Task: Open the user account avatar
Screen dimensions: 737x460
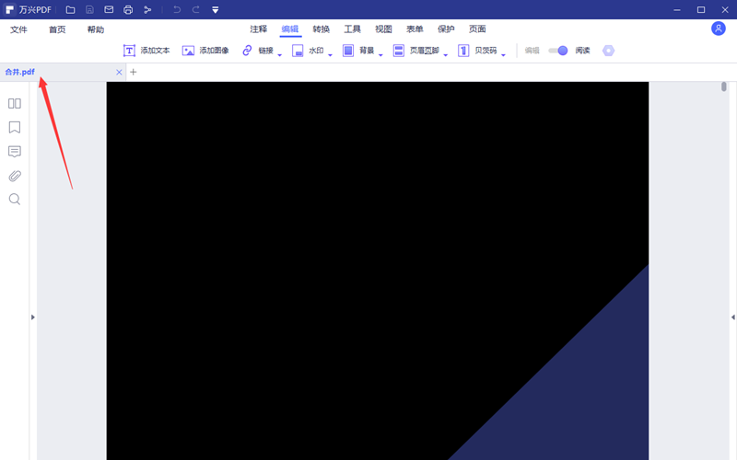Action: click(719, 29)
